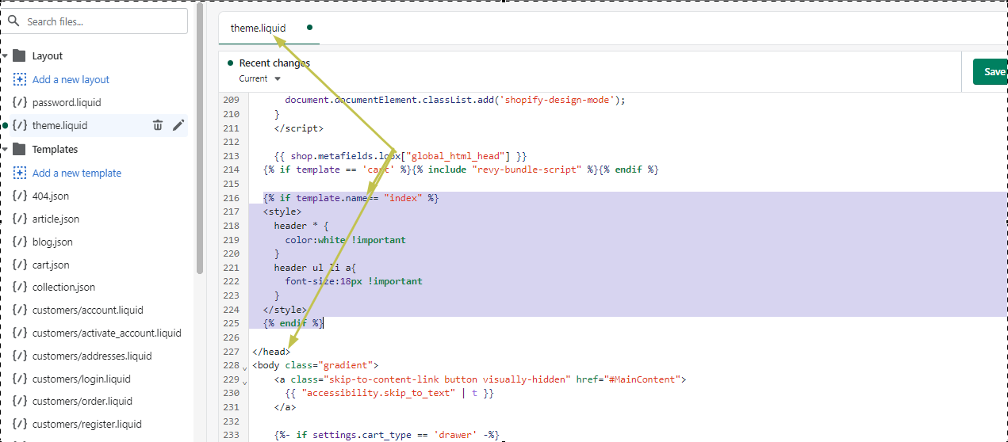The image size is (1008, 442).
Task: Click line number 225 in gutter
Action: point(231,323)
